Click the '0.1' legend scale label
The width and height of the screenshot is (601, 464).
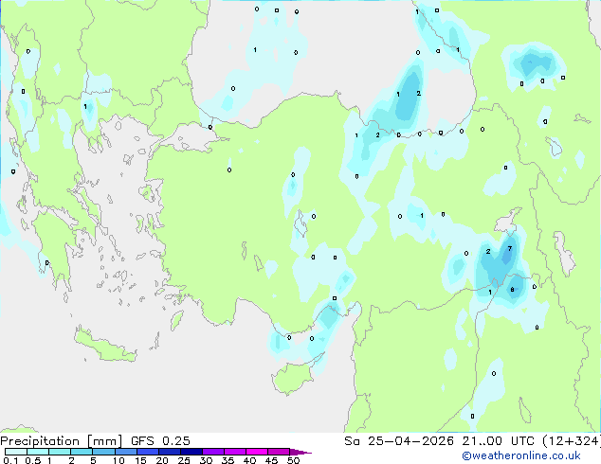pyautogui.click(x=10, y=460)
